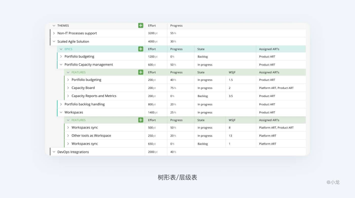The height and width of the screenshot is (198, 355).
Task: Collapse the top-level THEMES group
Action: [54, 25]
